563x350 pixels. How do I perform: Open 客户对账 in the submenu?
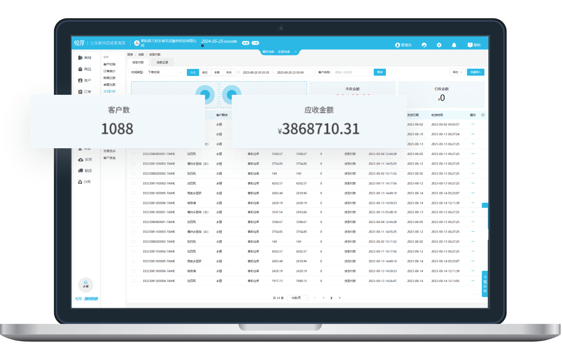[x=110, y=64]
